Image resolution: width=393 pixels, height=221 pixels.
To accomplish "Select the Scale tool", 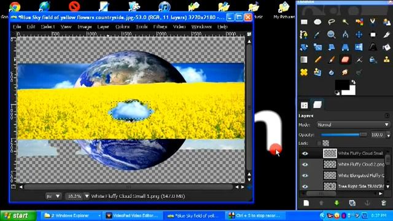I will 317,47.
